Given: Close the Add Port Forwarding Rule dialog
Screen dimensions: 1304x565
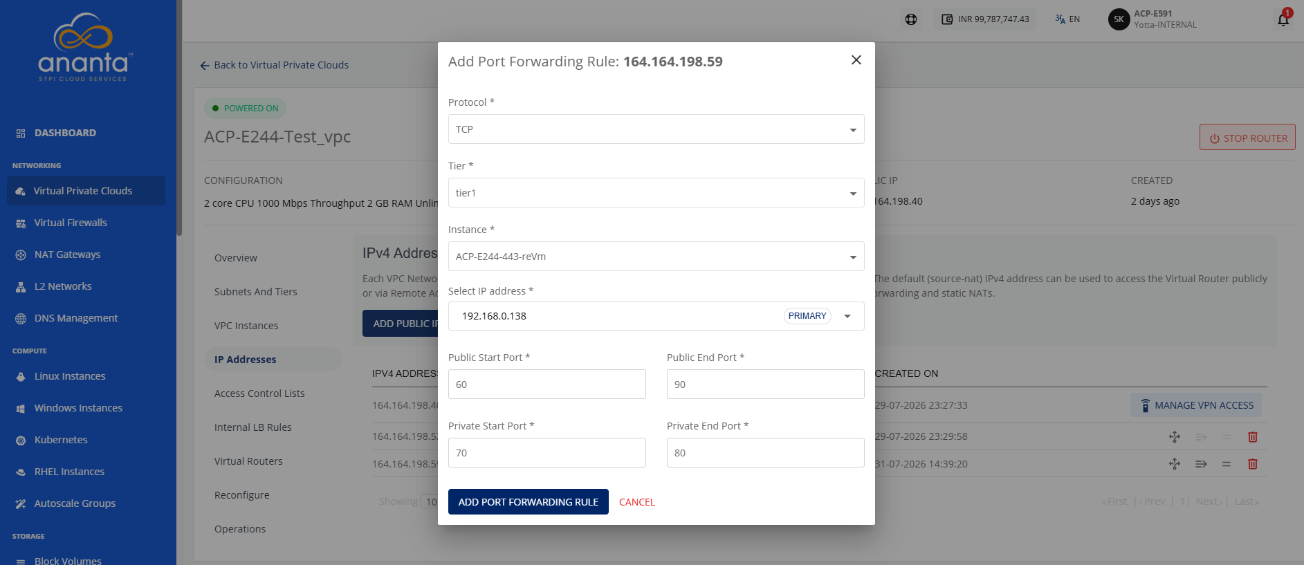Looking at the screenshot, I should coord(856,60).
